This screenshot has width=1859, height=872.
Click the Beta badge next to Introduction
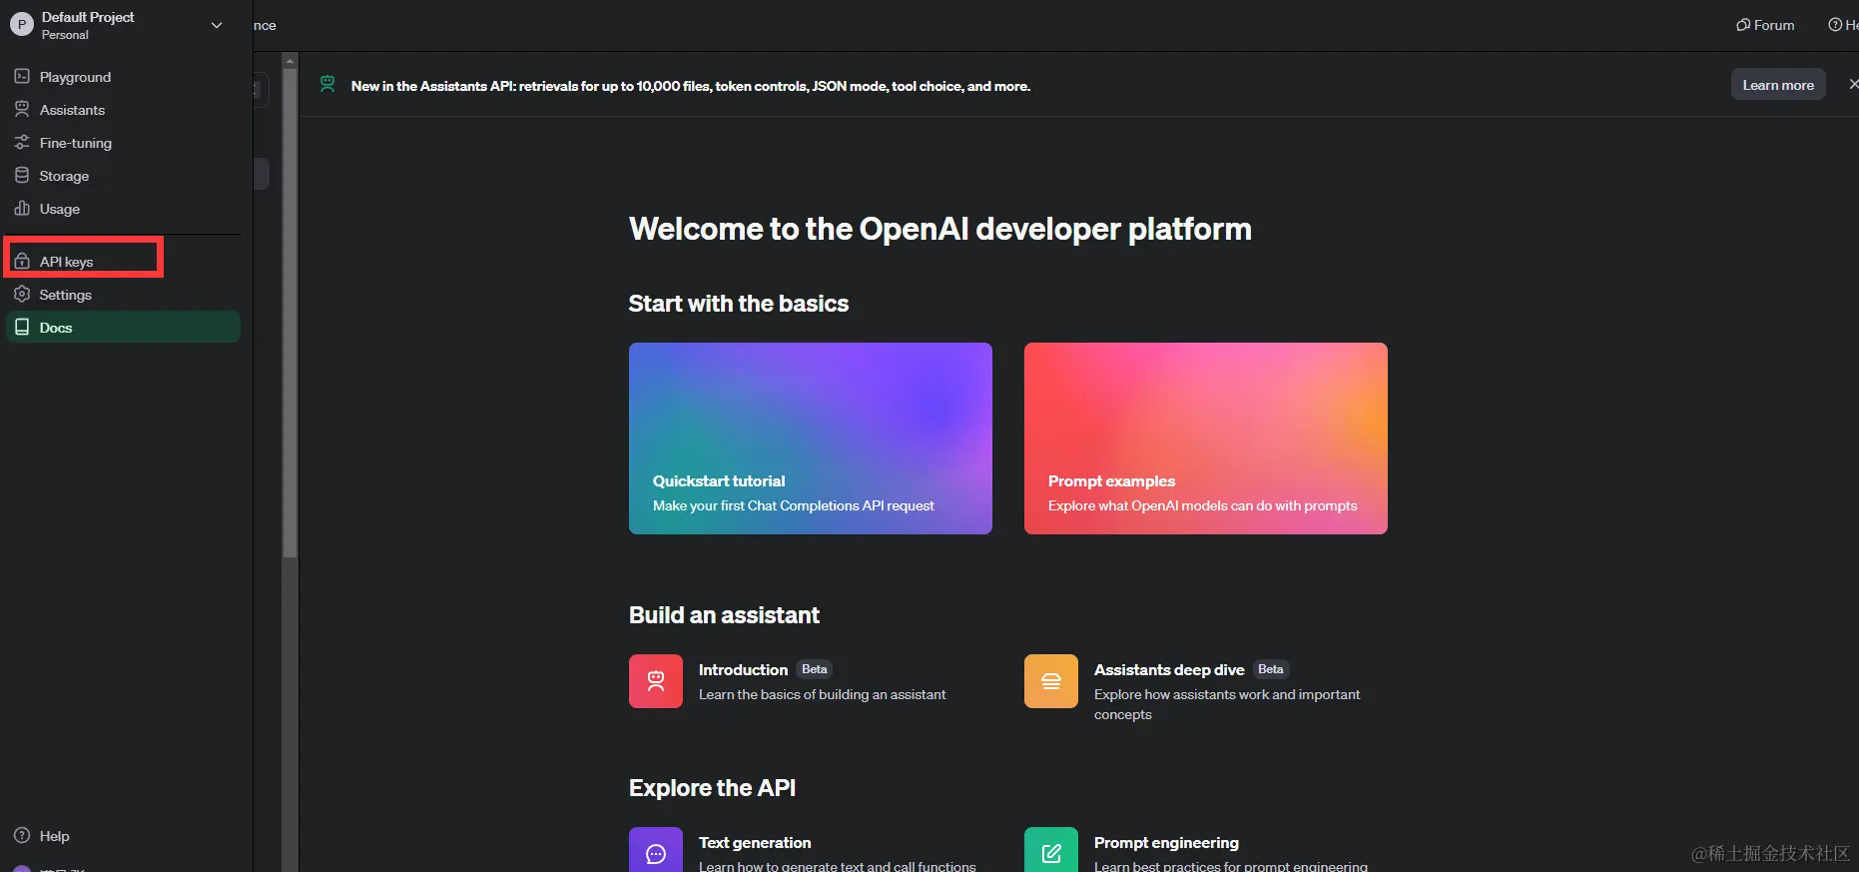click(815, 669)
